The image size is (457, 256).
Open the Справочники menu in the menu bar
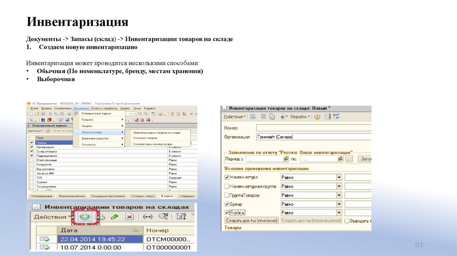click(63, 108)
